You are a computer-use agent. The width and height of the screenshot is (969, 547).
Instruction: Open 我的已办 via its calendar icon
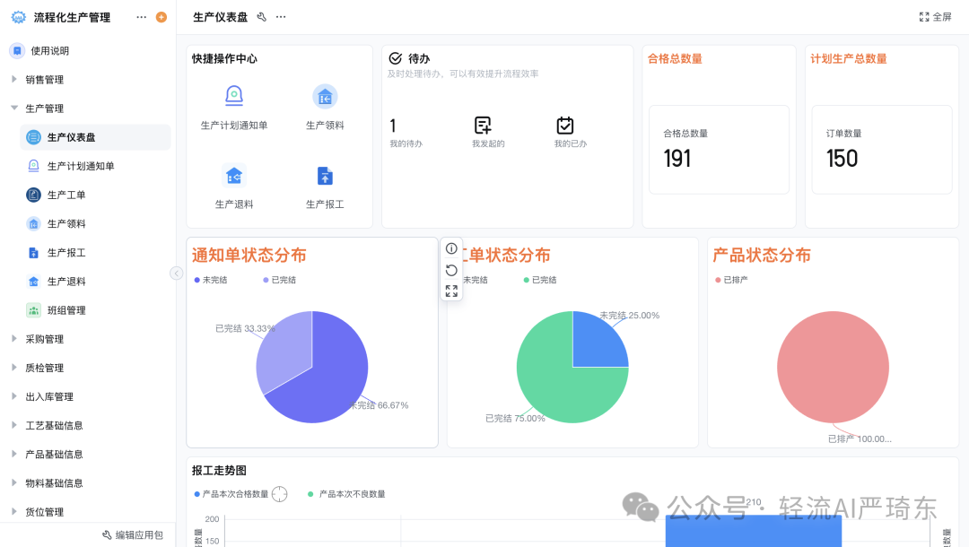click(x=565, y=126)
